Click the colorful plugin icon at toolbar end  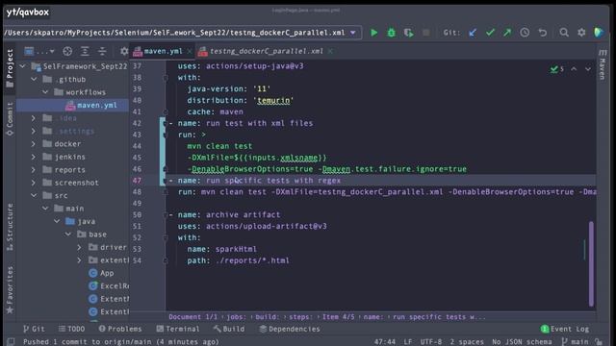point(599,33)
